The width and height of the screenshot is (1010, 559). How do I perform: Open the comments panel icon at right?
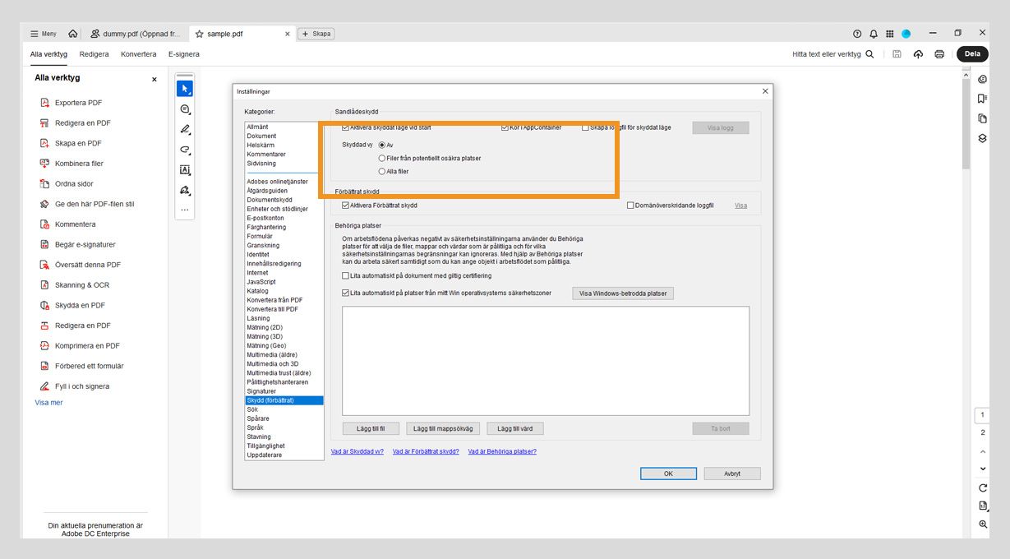click(982, 79)
